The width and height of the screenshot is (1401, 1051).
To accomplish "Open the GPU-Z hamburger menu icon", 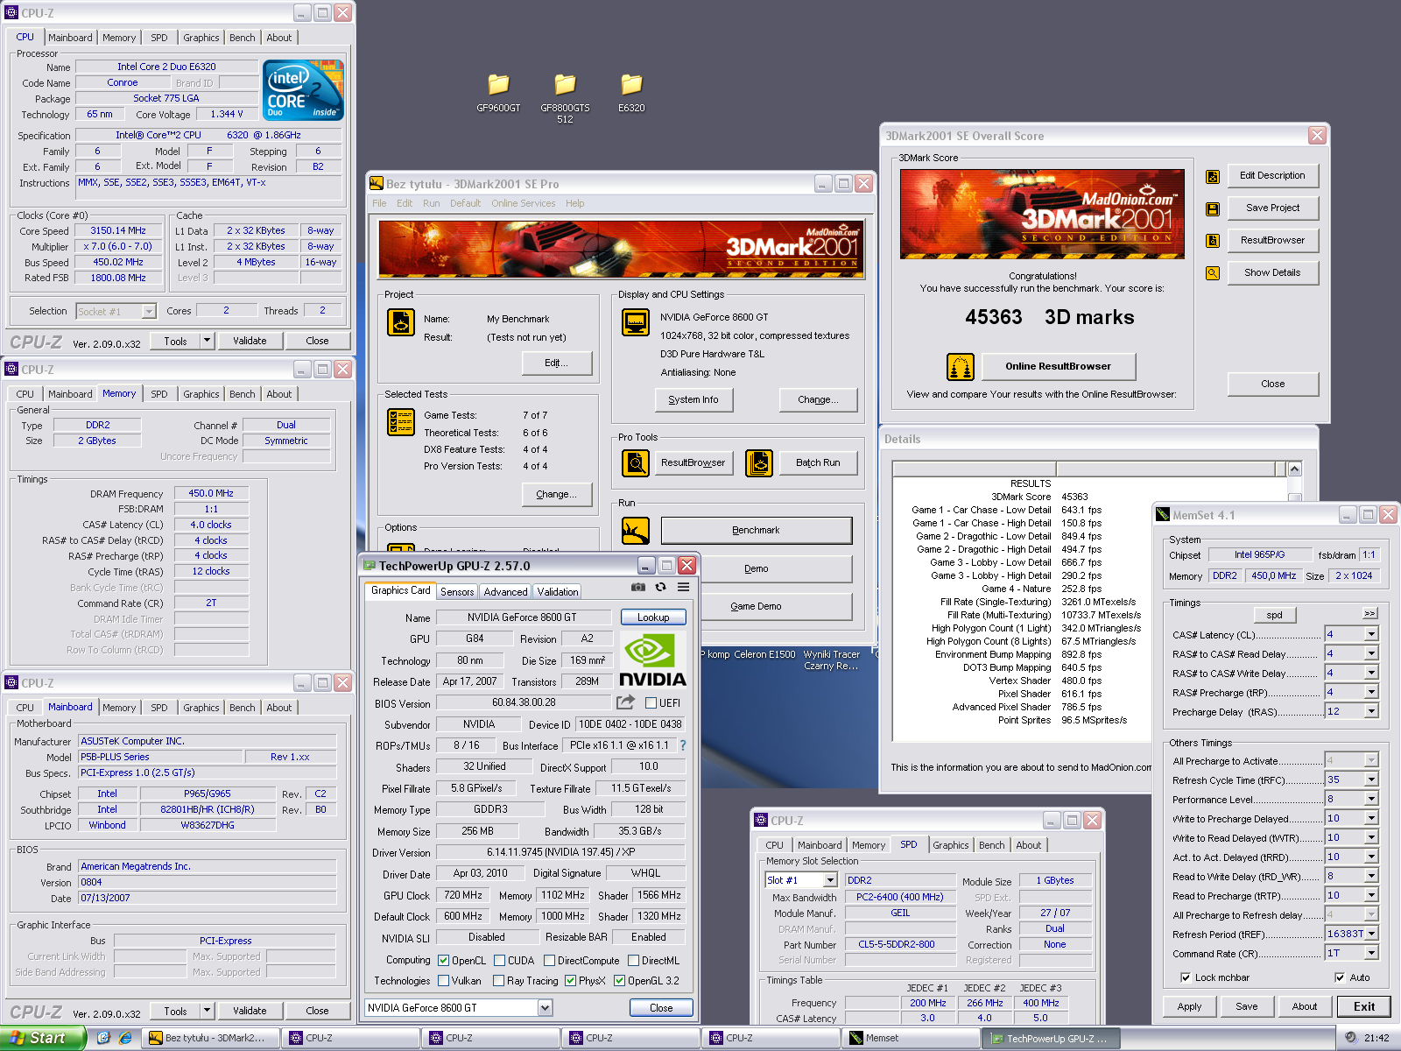I will point(683,587).
